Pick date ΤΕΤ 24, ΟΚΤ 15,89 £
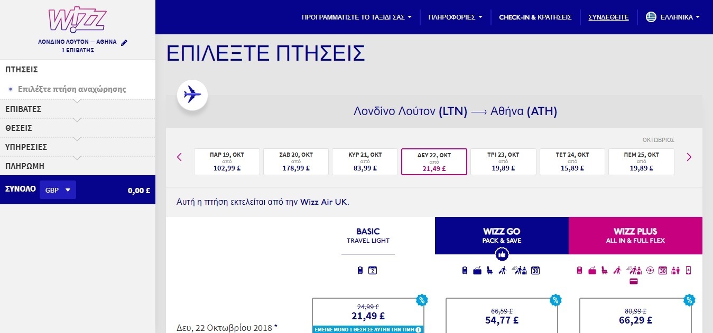Viewport: 713px width, 333px height. (572, 161)
